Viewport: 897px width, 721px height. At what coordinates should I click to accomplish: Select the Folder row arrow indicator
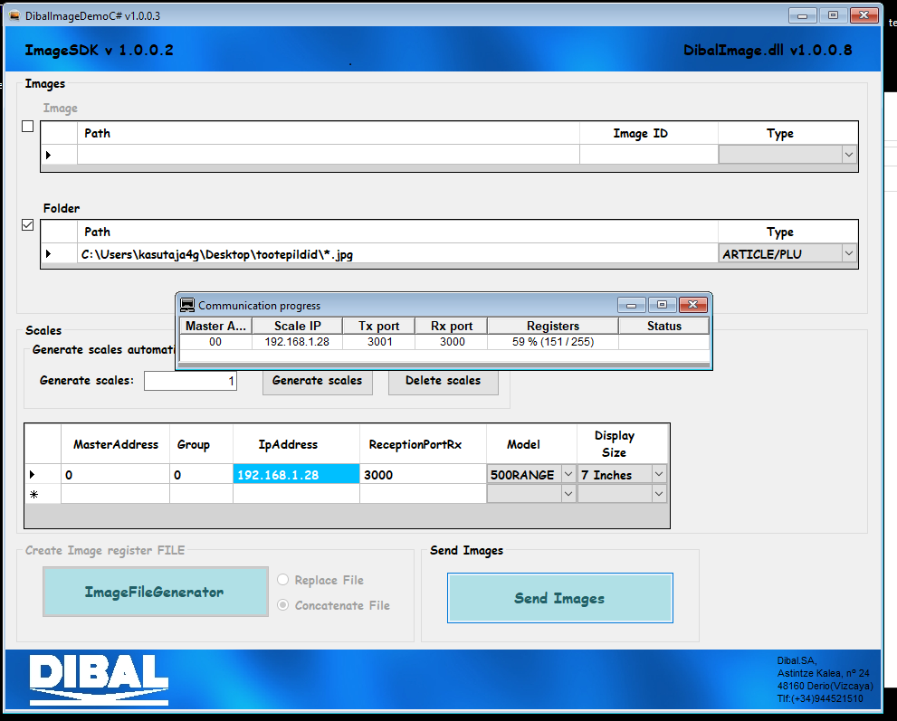59,253
